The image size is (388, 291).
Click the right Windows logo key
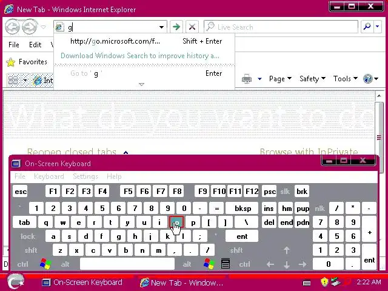[209, 264]
